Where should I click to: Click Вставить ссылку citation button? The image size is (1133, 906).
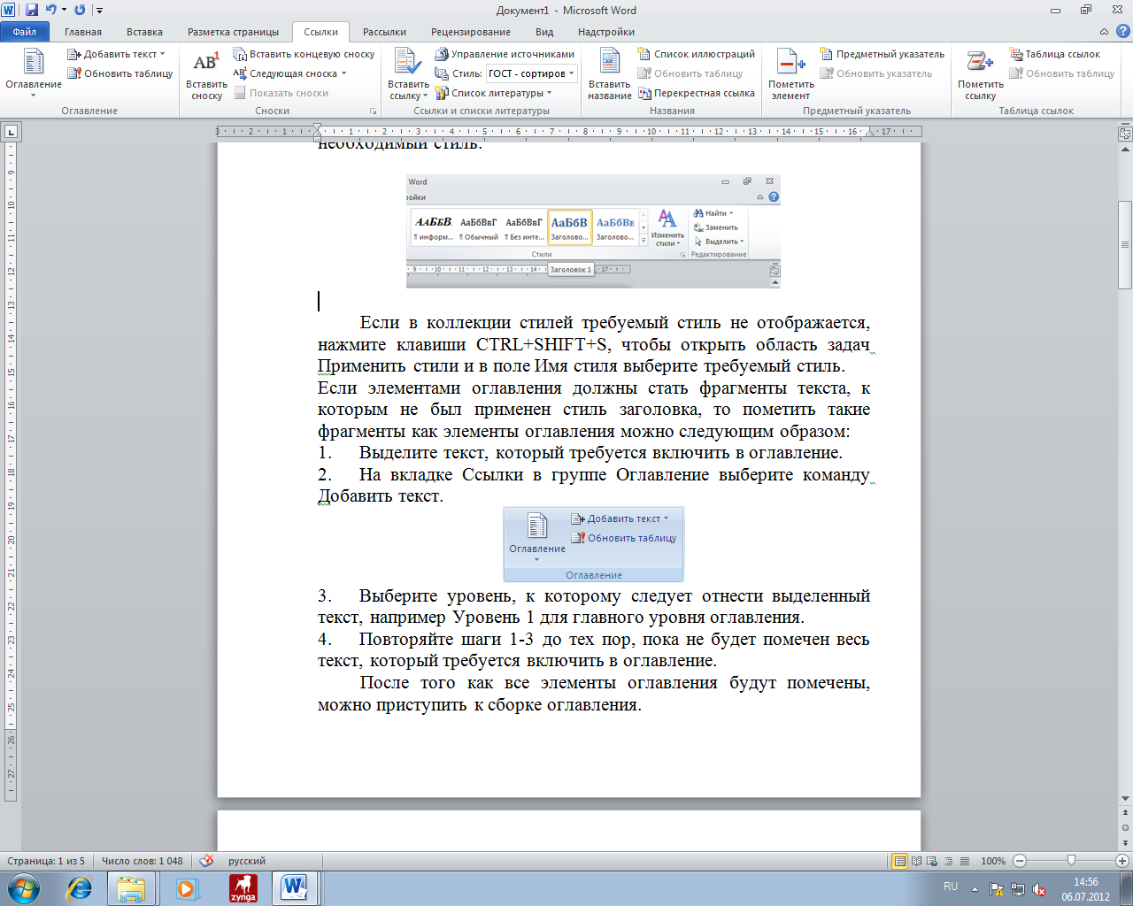pyautogui.click(x=408, y=74)
